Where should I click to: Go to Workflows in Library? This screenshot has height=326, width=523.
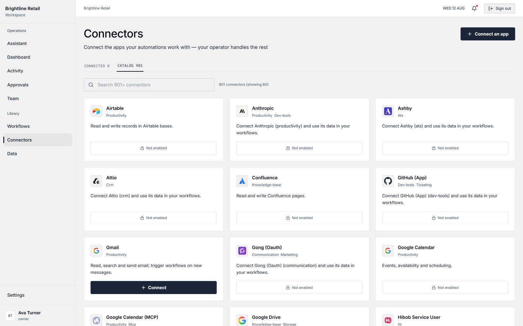pos(38,126)
